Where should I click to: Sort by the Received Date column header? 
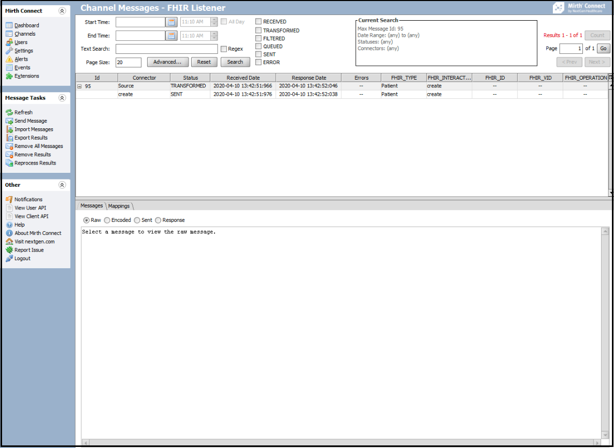click(243, 78)
